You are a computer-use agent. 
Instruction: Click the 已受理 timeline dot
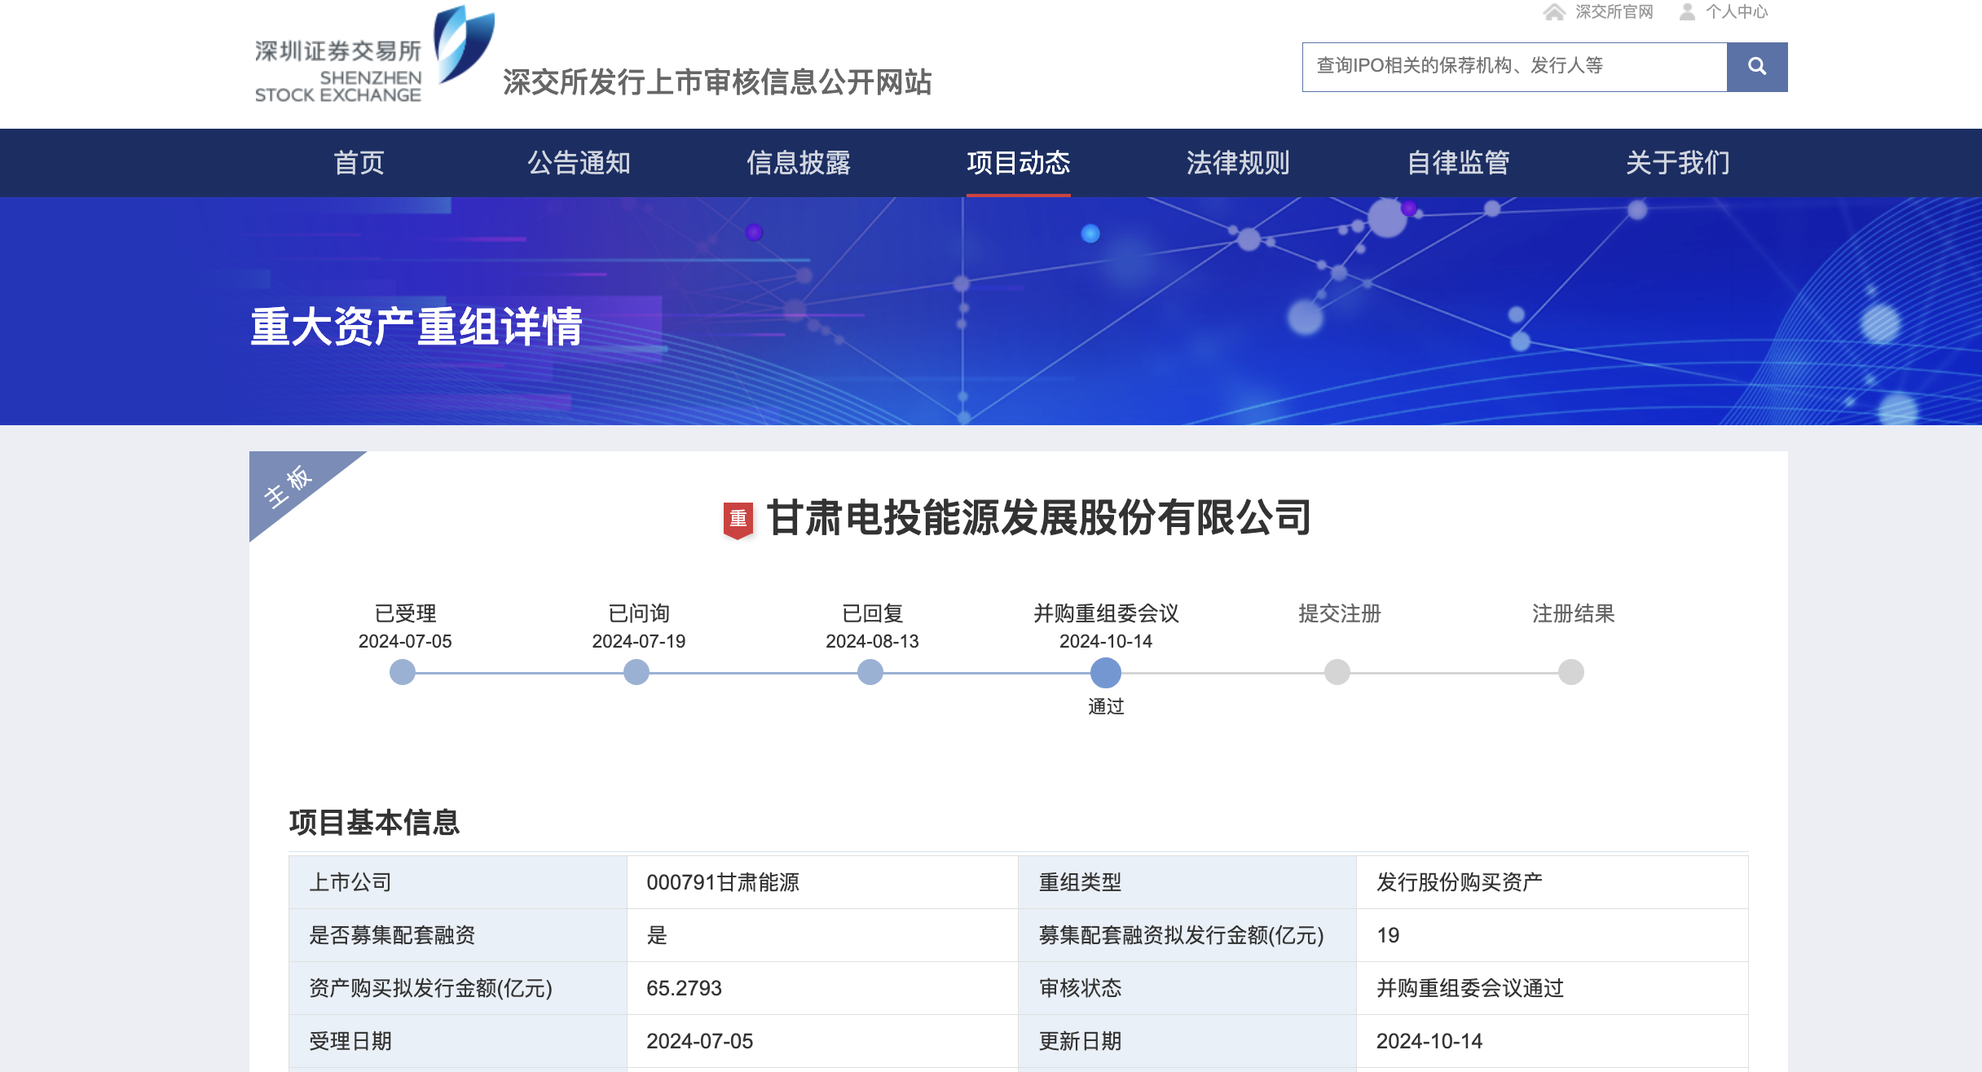pos(403,672)
